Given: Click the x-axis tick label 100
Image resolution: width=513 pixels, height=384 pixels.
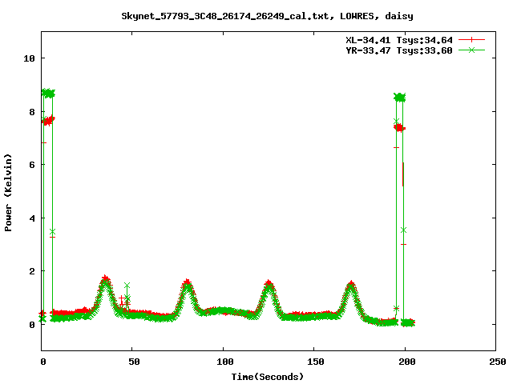Looking at the screenshot, I should (x=224, y=362).
